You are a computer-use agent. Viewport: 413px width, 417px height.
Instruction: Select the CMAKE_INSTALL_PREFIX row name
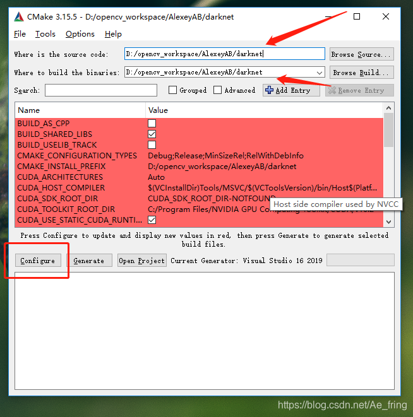(x=61, y=167)
